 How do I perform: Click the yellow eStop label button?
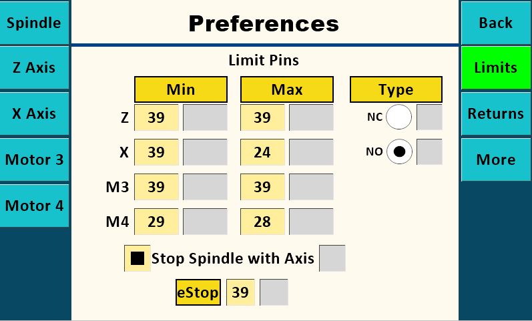(198, 292)
